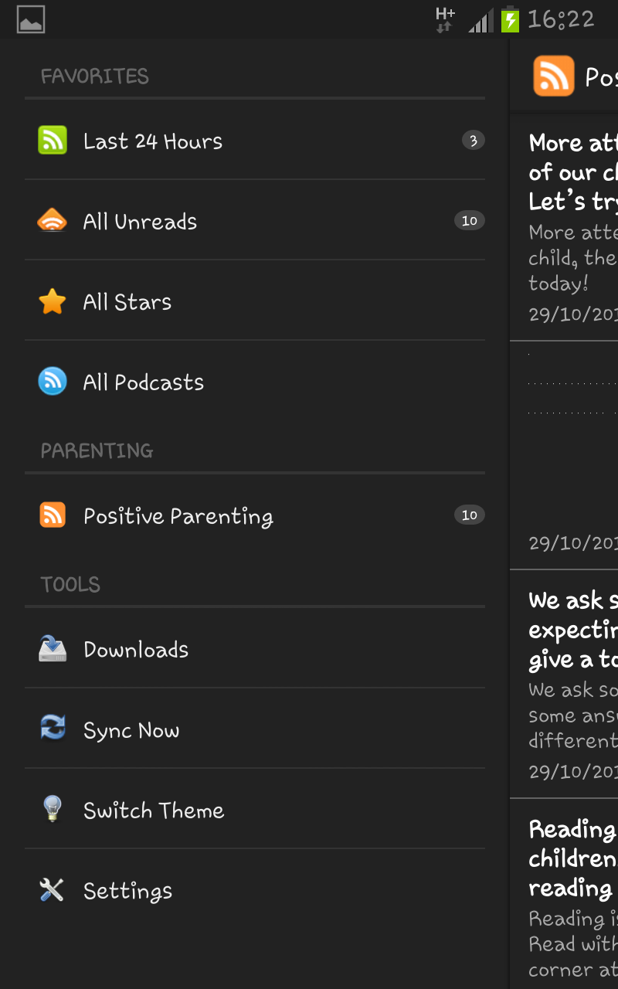Open the Settings menu entry
Viewport: 618px width, 989px height.
click(127, 891)
